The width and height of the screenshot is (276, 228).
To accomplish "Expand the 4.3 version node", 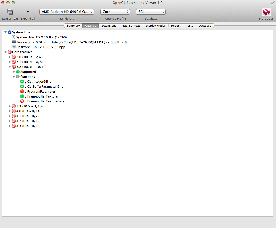I will pyautogui.click(x=10, y=126).
